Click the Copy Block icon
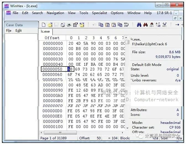Viewport: 186px width, 144px height. (x=101, y=25)
